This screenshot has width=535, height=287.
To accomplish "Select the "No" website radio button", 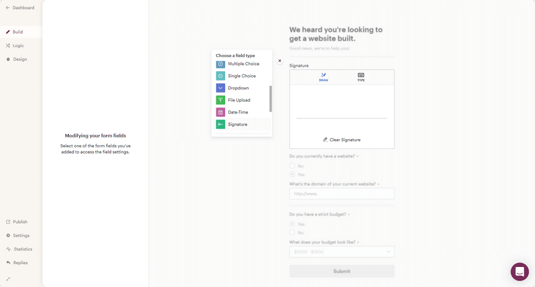I will [293, 166].
